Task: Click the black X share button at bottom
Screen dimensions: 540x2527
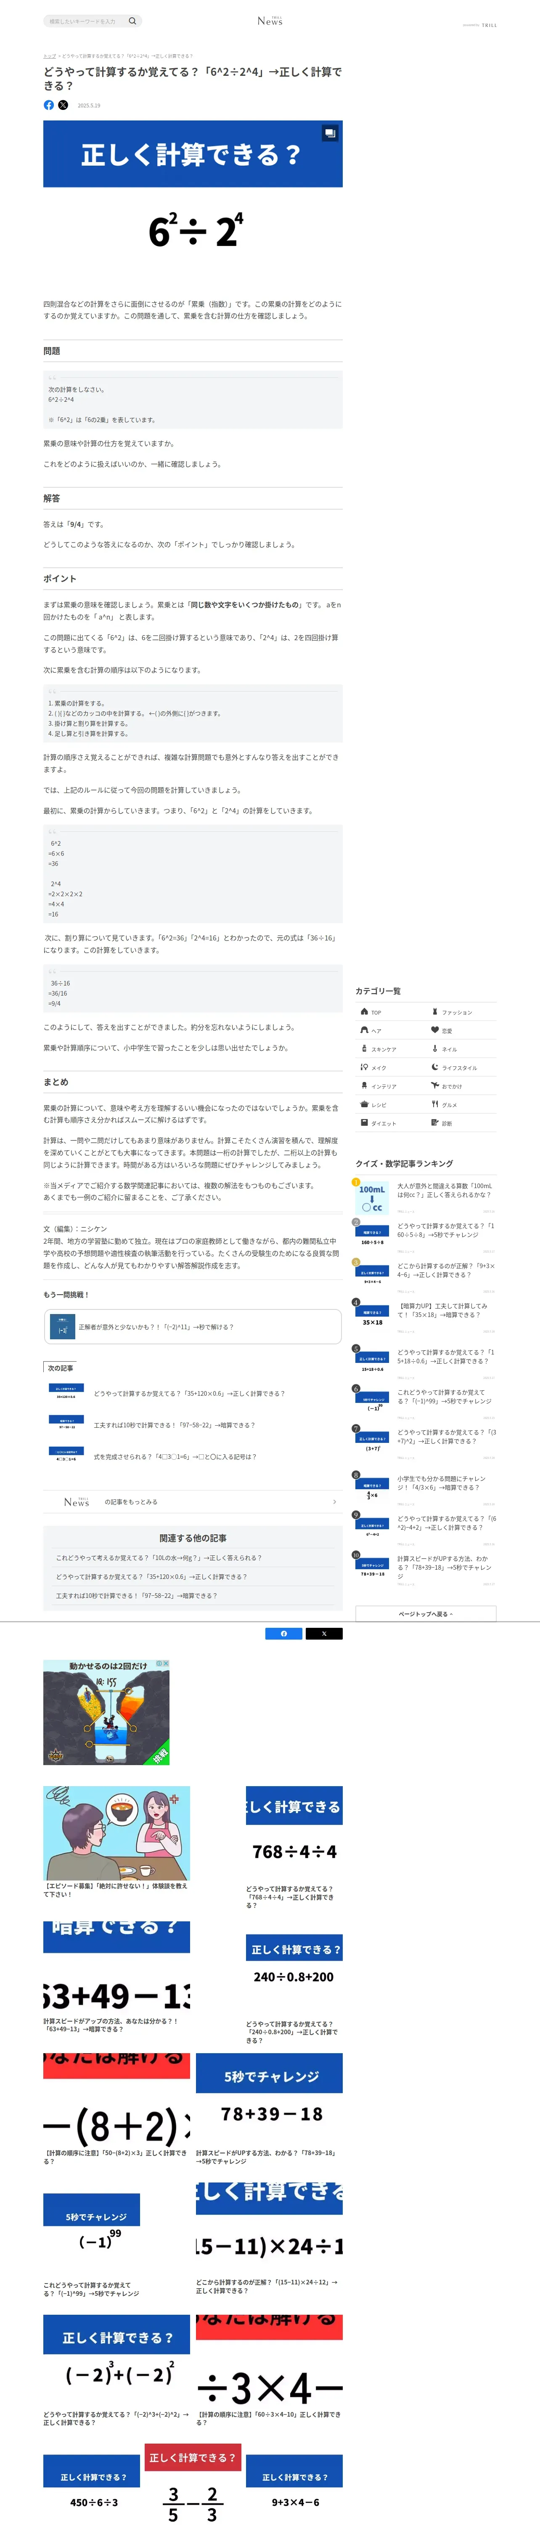Action: click(324, 1633)
